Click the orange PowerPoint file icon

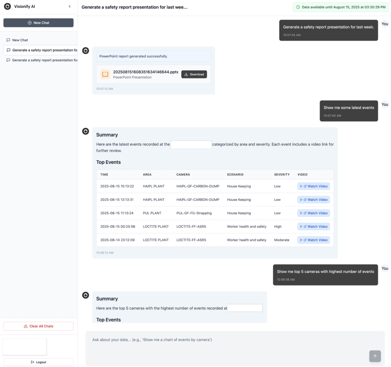point(105,74)
